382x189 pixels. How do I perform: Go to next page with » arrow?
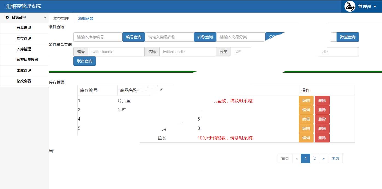pyautogui.click(x=323, y=158)
